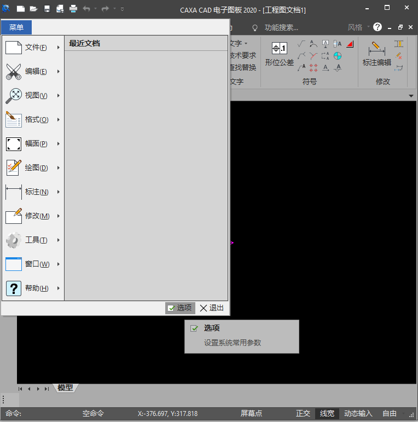
Task: Click the Open file folder icon
Action: coord(33,9)
